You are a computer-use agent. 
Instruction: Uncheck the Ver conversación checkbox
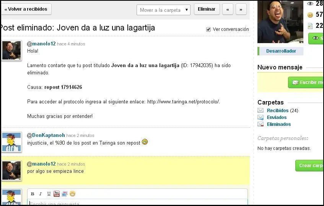[x=208, y=29]
